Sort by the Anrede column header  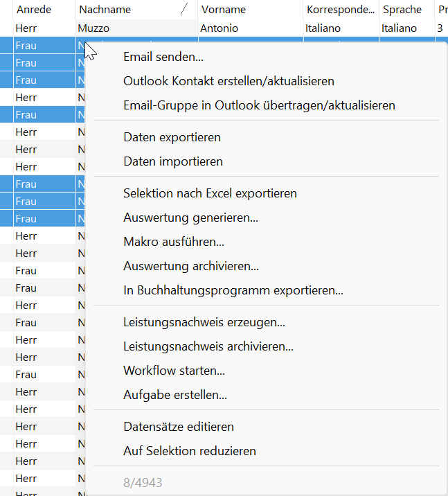tap(44, 10)
